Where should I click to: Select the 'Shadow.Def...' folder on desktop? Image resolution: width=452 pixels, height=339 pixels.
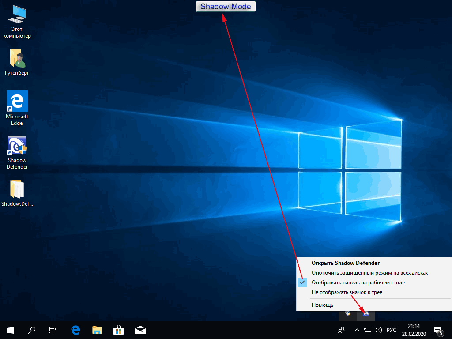[17, 193]
